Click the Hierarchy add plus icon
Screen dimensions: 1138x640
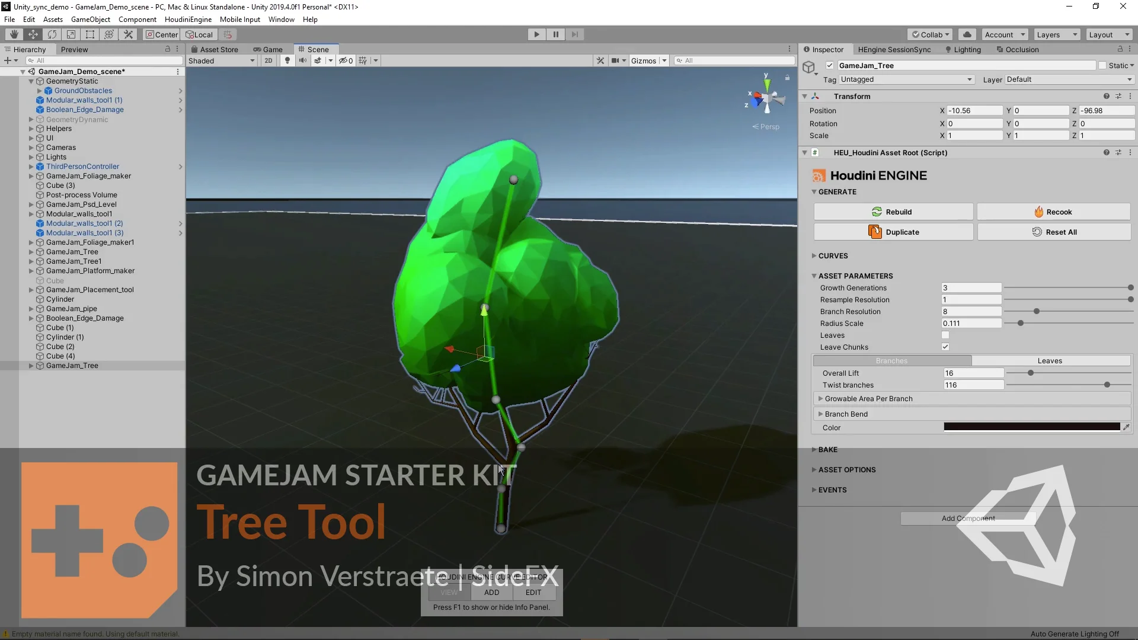(8, 60)
